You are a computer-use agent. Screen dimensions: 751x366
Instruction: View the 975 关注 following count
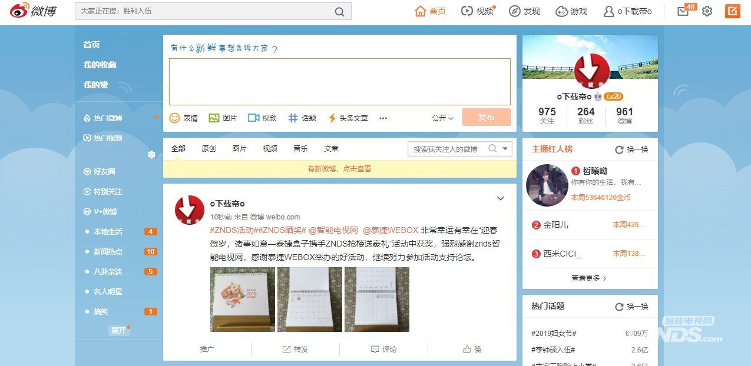pos(547,115)
